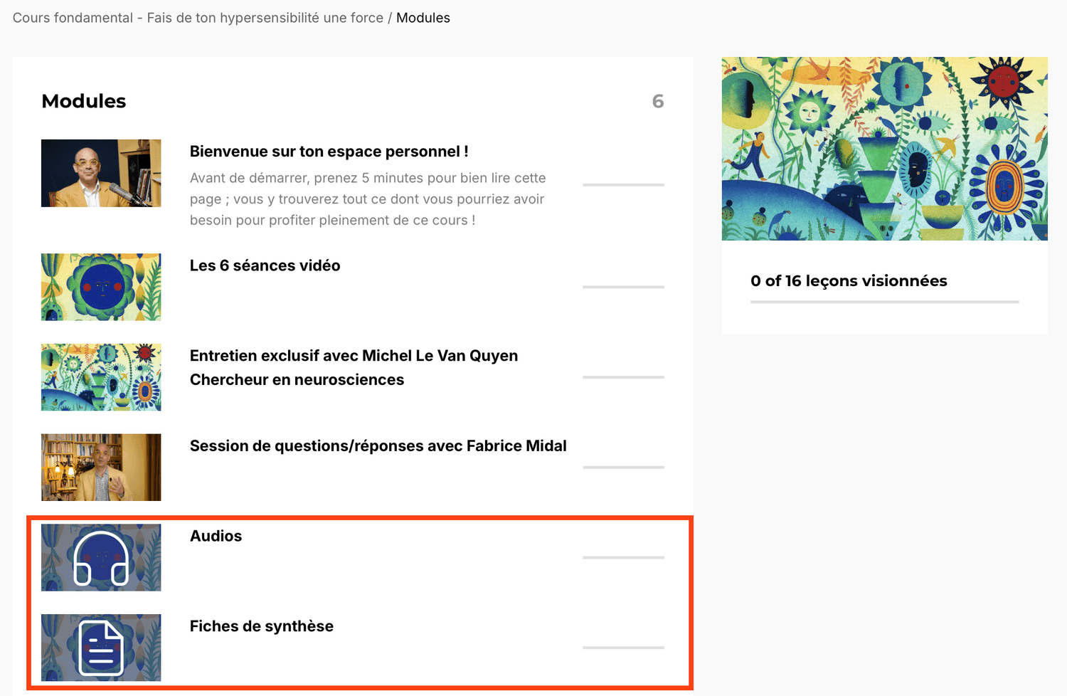Open Les 6 séances vidéo thumbnail
This screenshot has width=1067, height=696.
[x=101, y=287]
